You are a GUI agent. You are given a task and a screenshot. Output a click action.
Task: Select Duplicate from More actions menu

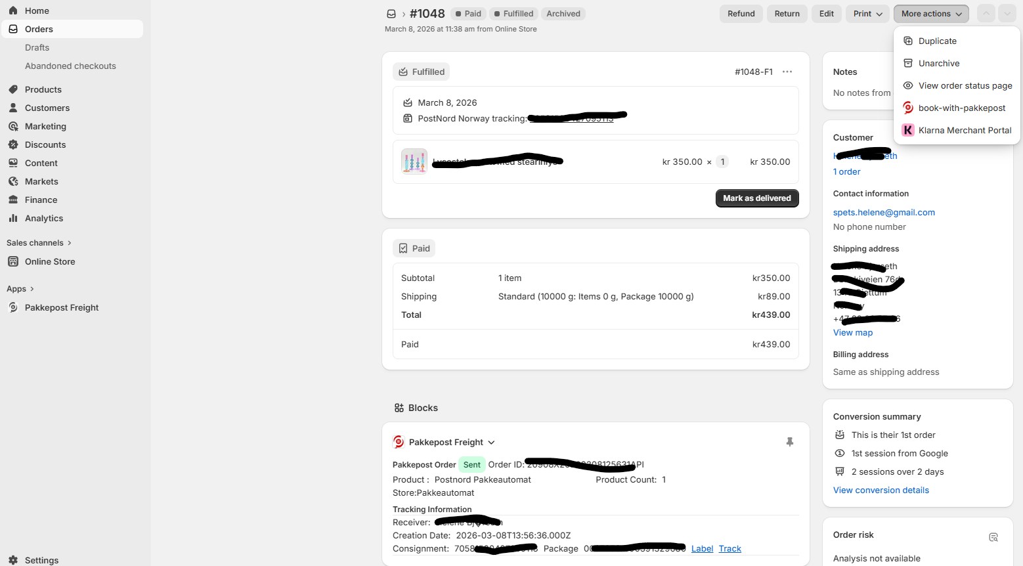[957, 41]
